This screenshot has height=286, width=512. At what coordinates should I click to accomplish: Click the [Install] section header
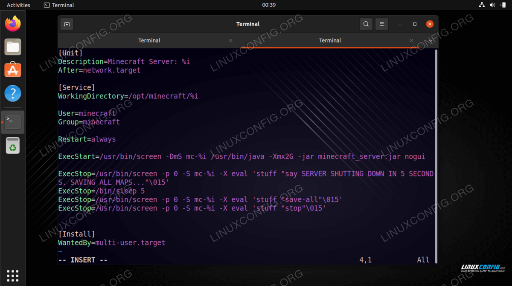tap(77, 234)
